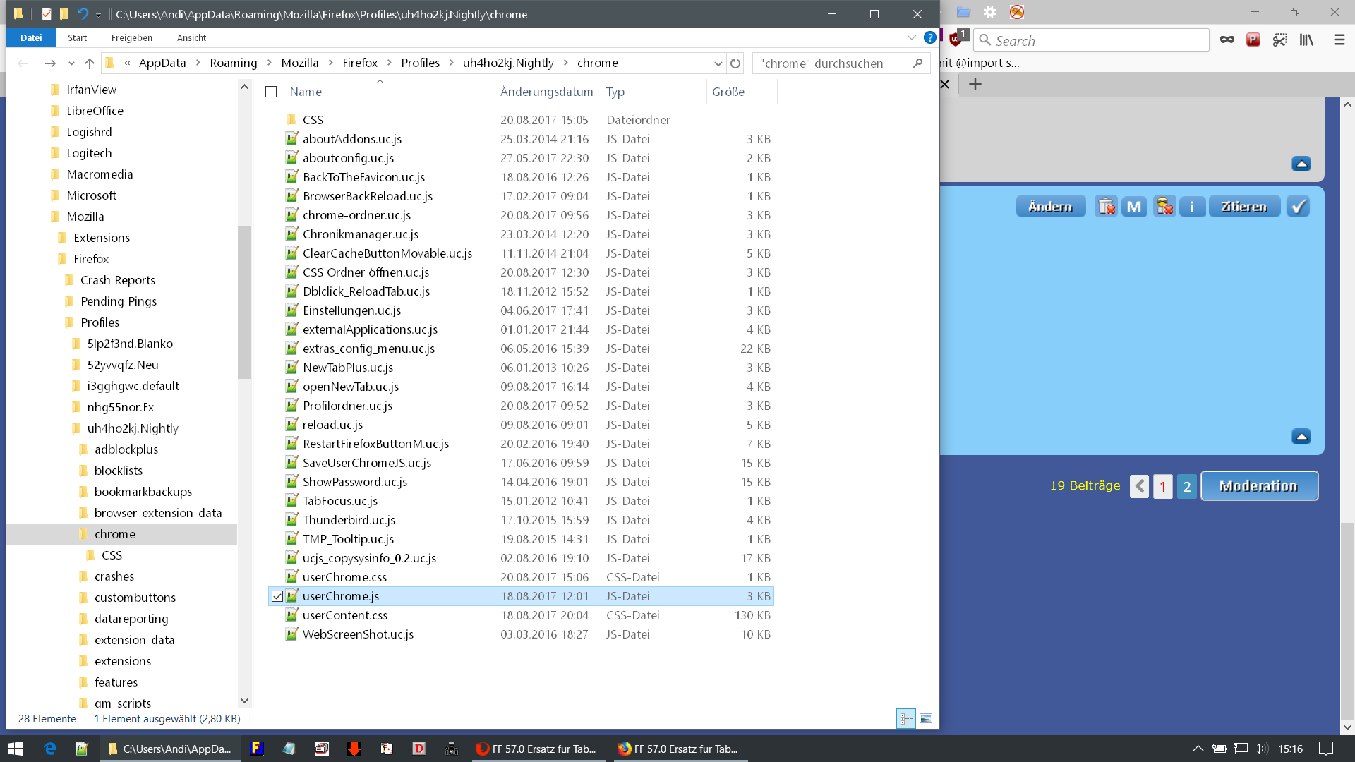Image resolution: width=1355 pixels, height=762 pixels.
Task: Click the Moderation button
Action: point(1258,486)
